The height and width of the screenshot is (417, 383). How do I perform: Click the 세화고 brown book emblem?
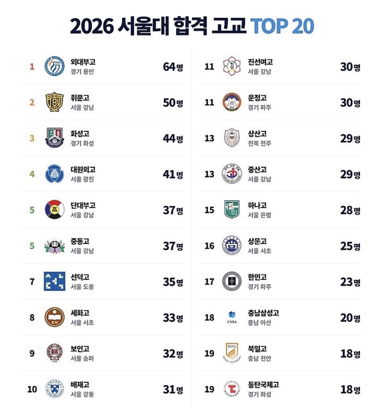[x=54, y=317]
